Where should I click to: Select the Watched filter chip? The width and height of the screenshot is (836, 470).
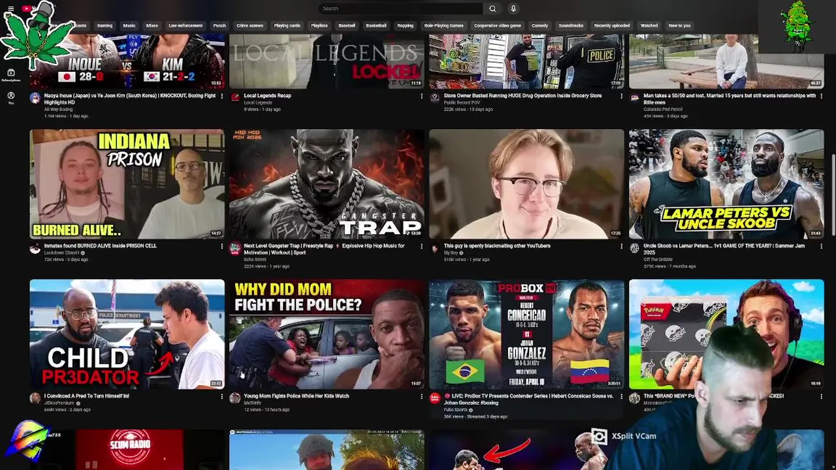click(649, 25)
